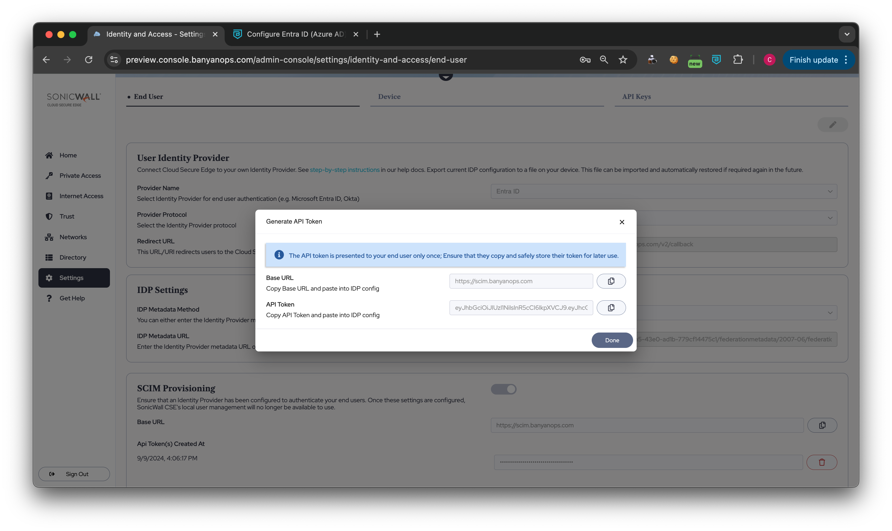Switch to the Device tab
892x531 pixels.
(x=389, y=97)
